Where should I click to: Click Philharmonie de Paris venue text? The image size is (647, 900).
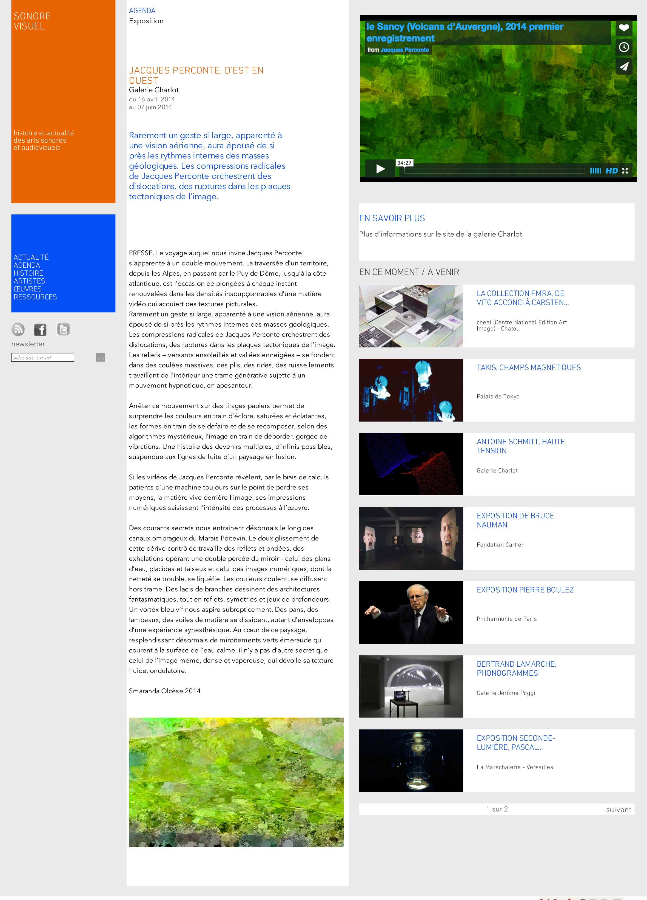(x=507, y=619)
